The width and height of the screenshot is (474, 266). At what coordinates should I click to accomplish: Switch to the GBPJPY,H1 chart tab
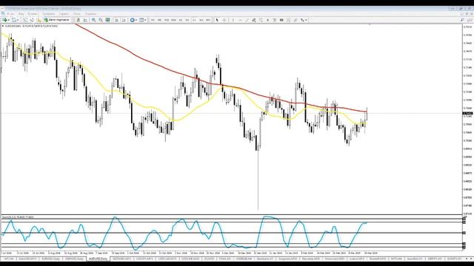(x=435, y=259)
